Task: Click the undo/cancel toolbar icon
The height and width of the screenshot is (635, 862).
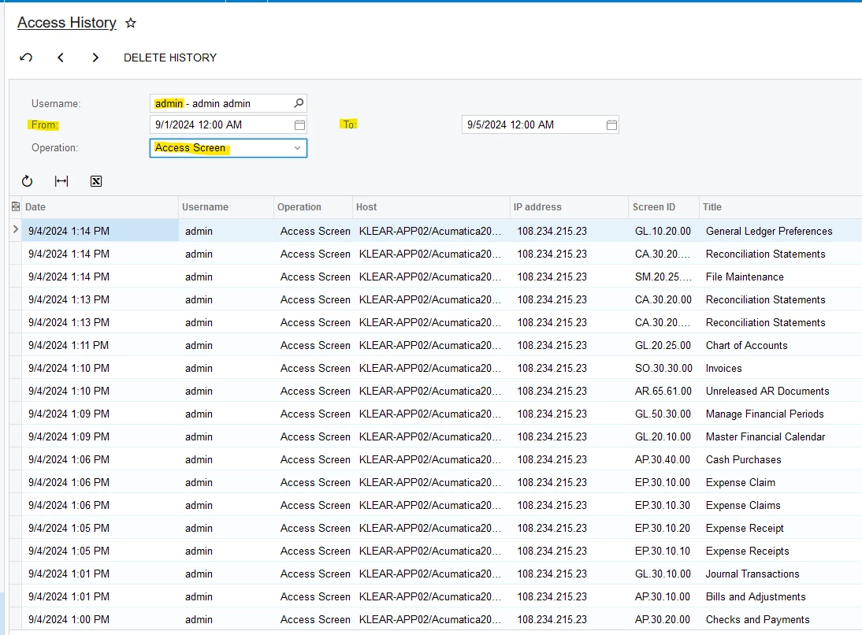Action: point(26,58)
